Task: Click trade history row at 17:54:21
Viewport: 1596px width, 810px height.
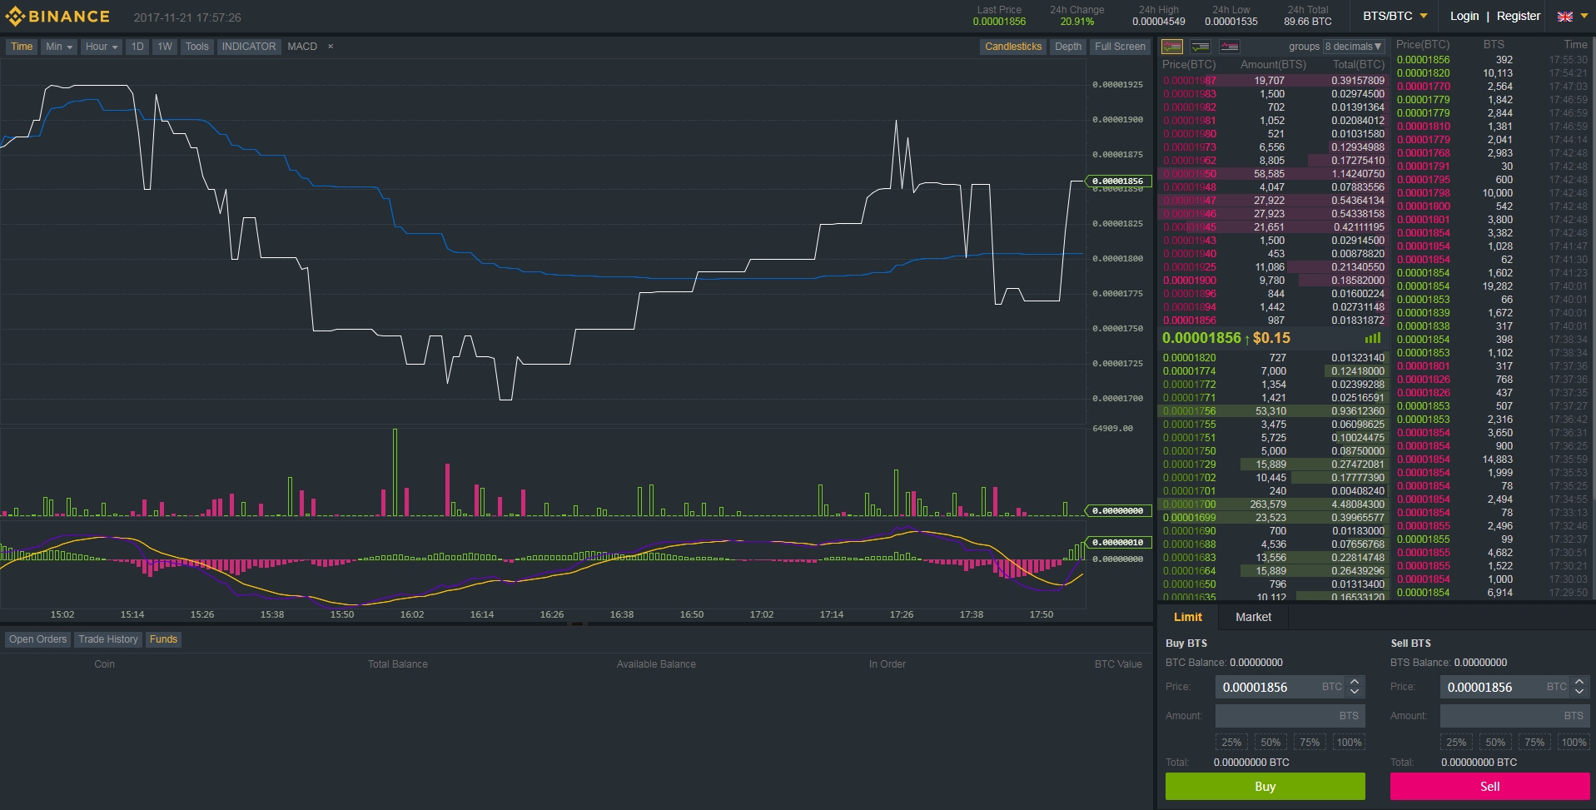Action: pyautogui.click(x=1493, y=73)
